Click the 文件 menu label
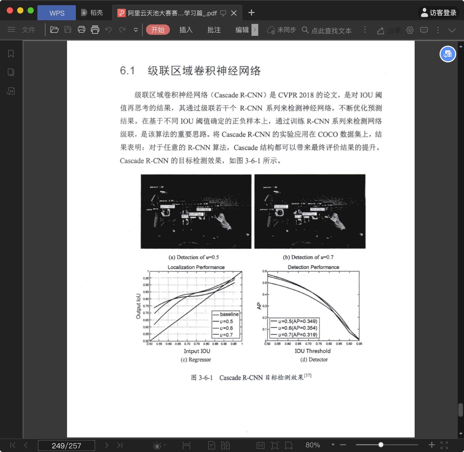Screen dimensions: 464x452 (x=29, y=30)
